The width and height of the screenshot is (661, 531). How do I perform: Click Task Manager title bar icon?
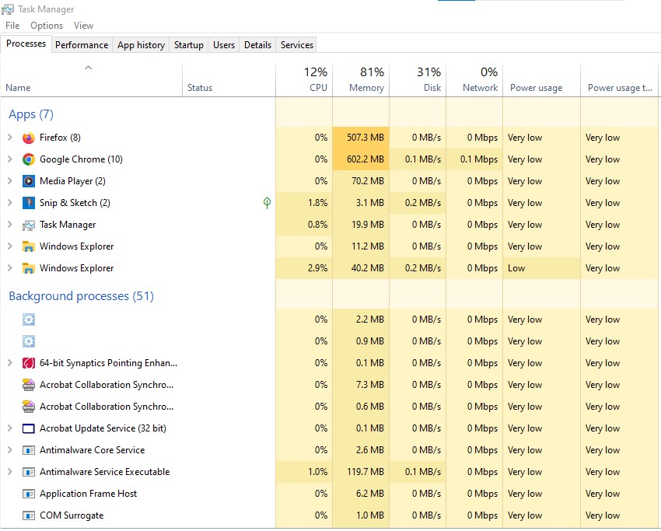pyautogui.click(x=8, y=9)
